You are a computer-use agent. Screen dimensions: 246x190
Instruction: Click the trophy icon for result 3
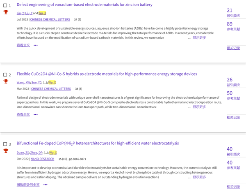coord(6,151)
